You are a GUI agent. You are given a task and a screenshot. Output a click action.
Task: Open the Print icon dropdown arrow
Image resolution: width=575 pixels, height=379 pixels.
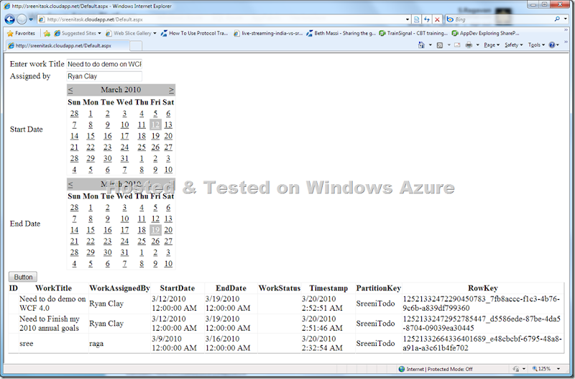pyautogui.click(x=477, y=45)
